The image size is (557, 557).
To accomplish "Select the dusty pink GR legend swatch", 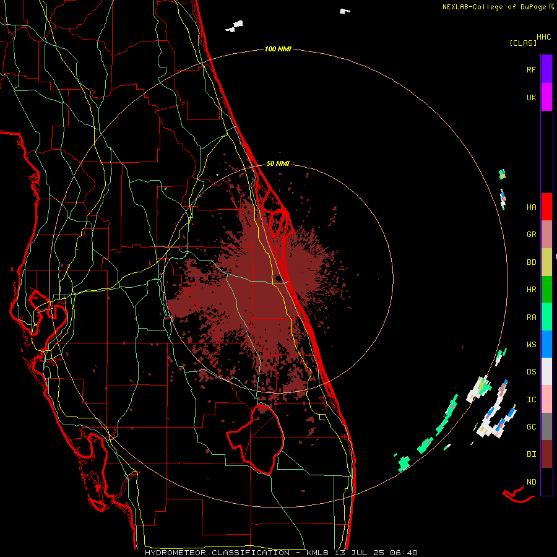I will pyautogui.click(x=546, y=234).
